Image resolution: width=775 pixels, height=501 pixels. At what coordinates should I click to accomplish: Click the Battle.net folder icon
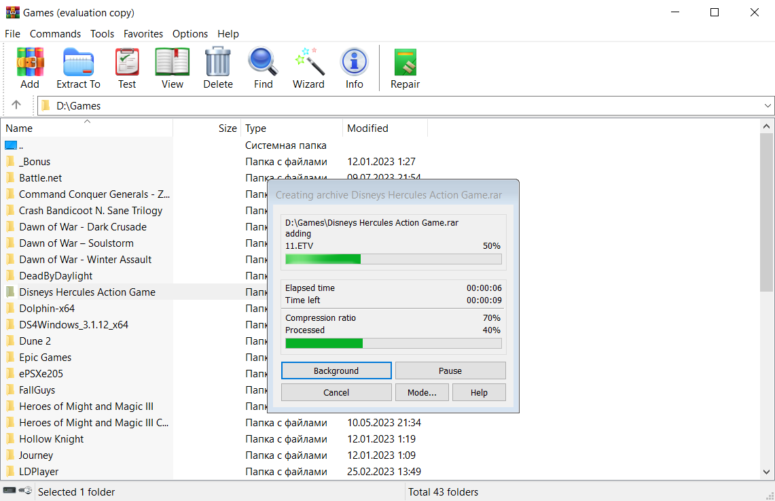[x=10, y=178]
